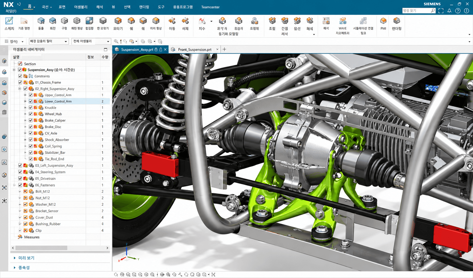The image size is (473, 278).
Task: Open the 뷰 ribbon tab
Action: point(113,7)
